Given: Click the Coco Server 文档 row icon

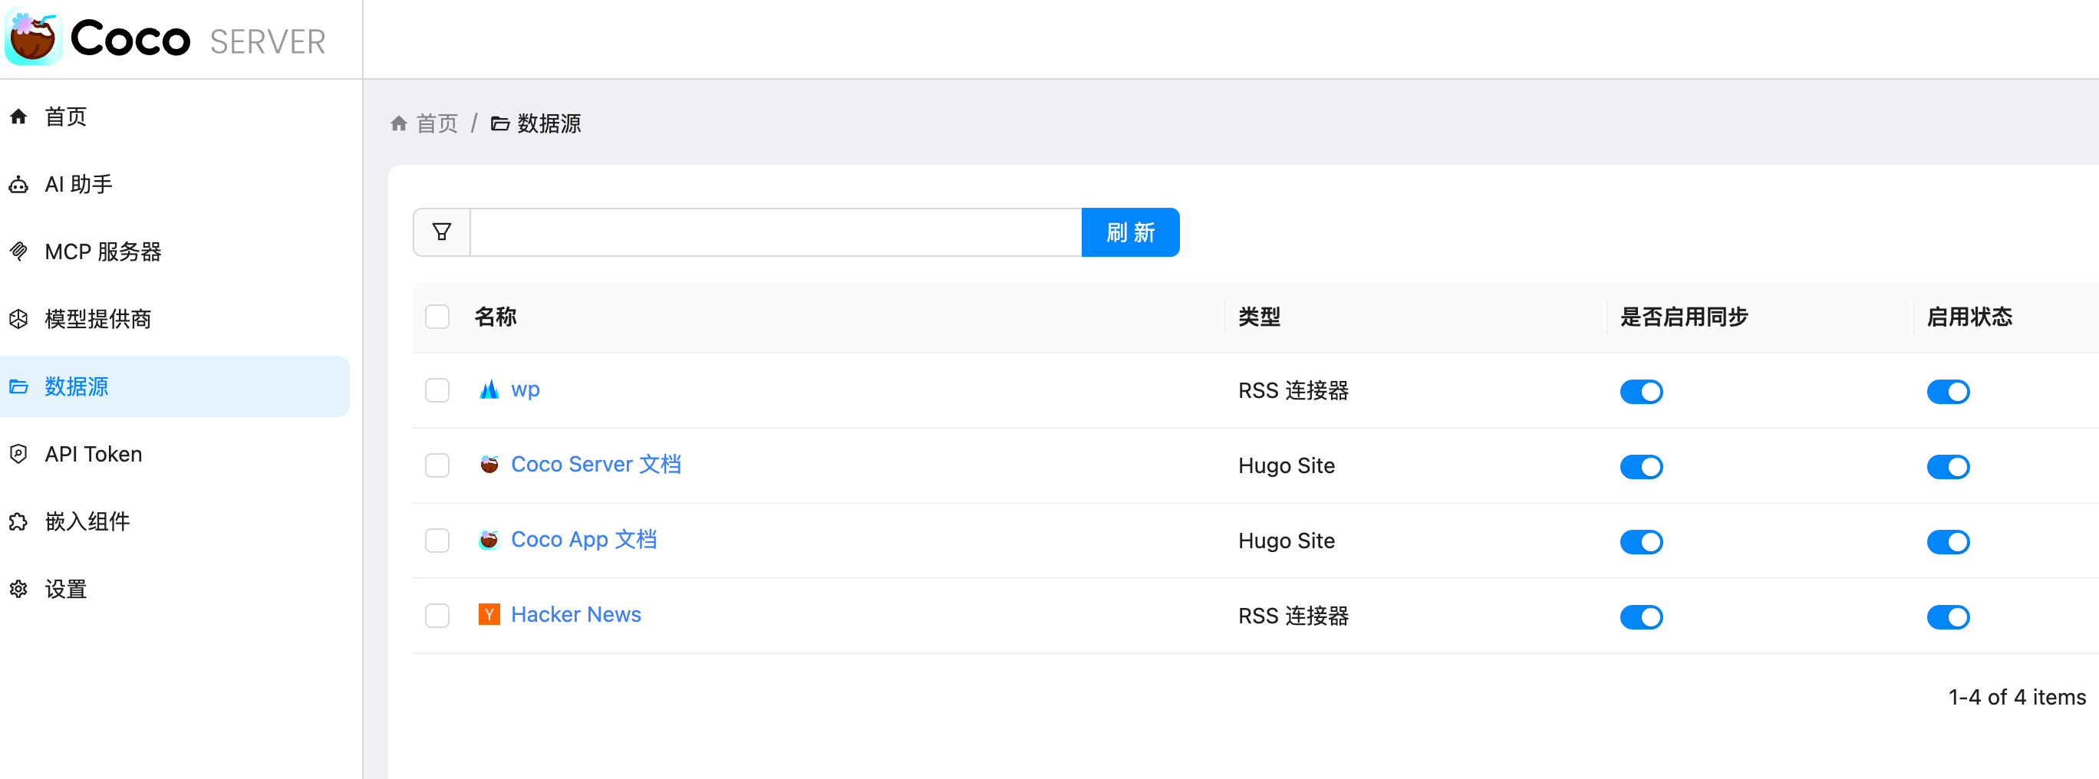Looking at the screenshot, I should 489,465.
